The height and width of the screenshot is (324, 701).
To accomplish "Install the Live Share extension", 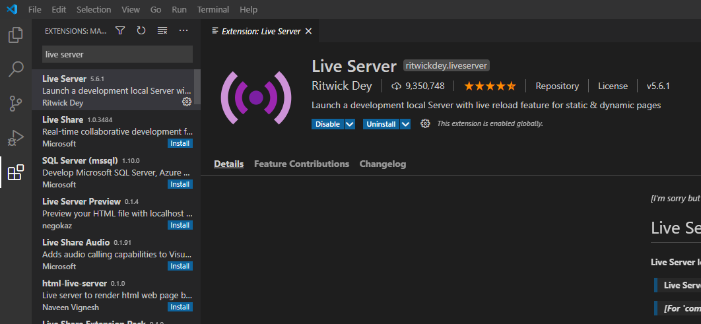I will pyautogui.click(x=180, y=143).
